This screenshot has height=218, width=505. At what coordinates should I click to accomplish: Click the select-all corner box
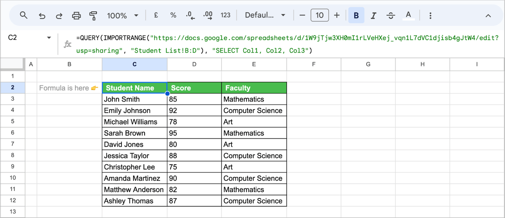pos(13,64)
